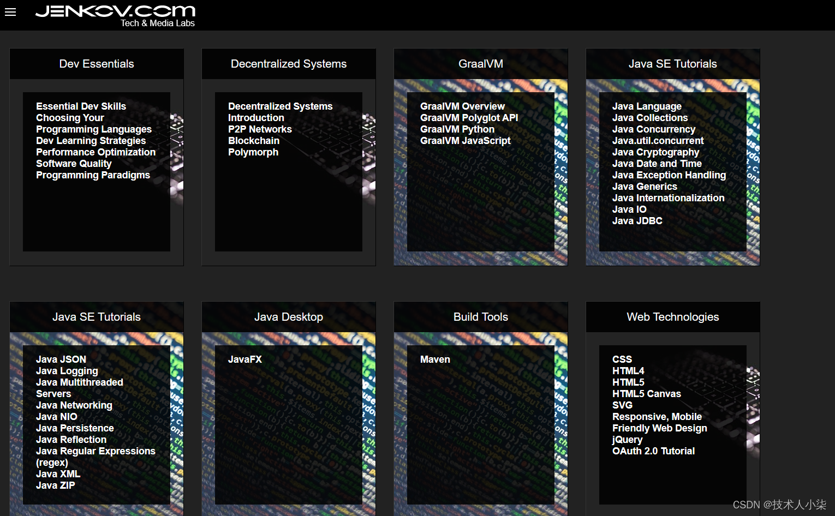Open P2P Networks tutorial
The image size is (835, 516).
260,129
